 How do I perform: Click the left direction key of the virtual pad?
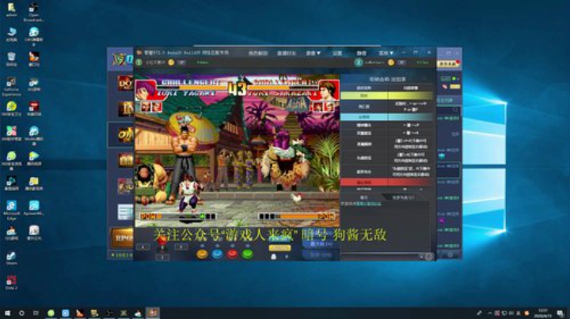[142, 247]
